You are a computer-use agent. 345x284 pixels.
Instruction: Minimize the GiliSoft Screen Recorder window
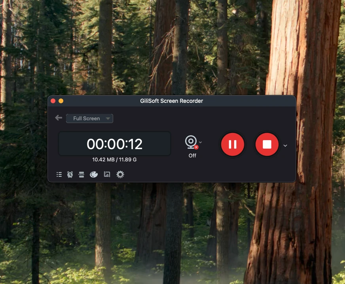point(61,101)
